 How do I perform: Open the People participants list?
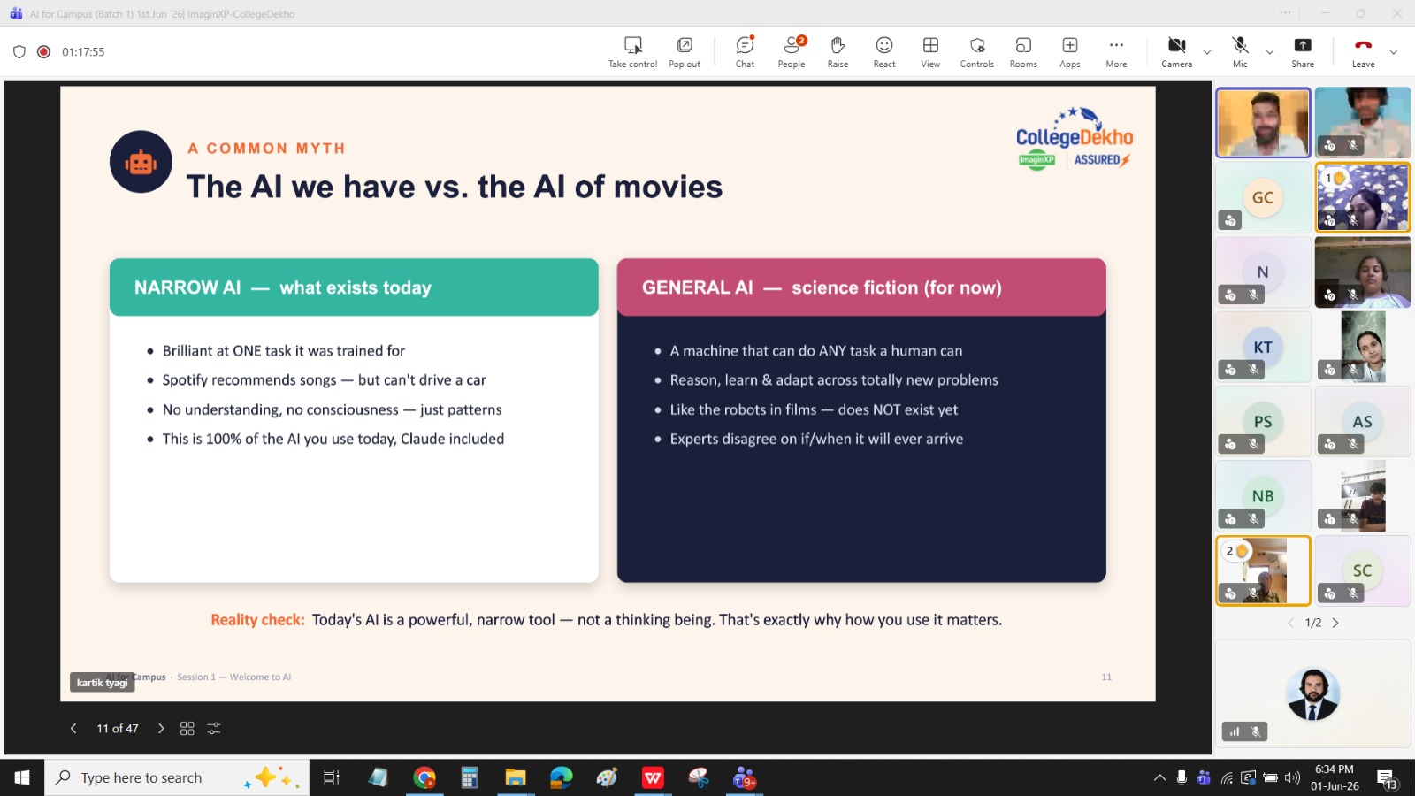point(792,52)
